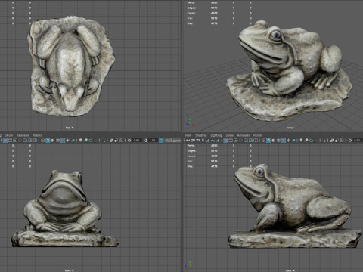Click Use All Lights in front view toolbar
363x272 pixels.
67,141
